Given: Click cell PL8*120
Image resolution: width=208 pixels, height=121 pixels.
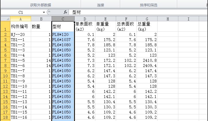Looking at the screenshot, I should tap(63, 34).
